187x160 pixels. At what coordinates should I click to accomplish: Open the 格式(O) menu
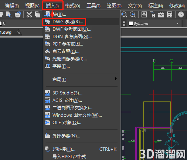pos(72,6)
